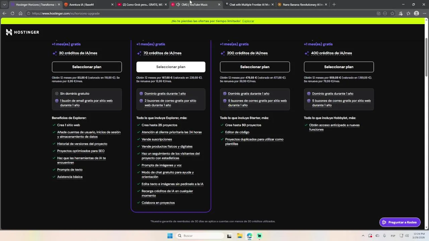Click 'Atención al cliente prioritaria las 24 horas'
The width and height of the screenshot is (429, 241).
(172, 132)
